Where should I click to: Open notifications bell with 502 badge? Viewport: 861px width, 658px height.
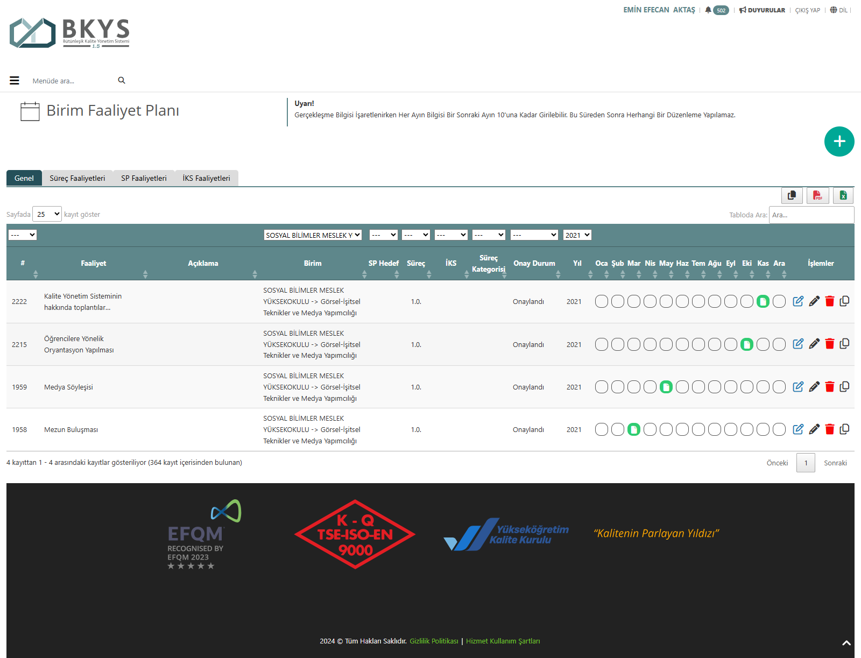(x=717, y=10)
